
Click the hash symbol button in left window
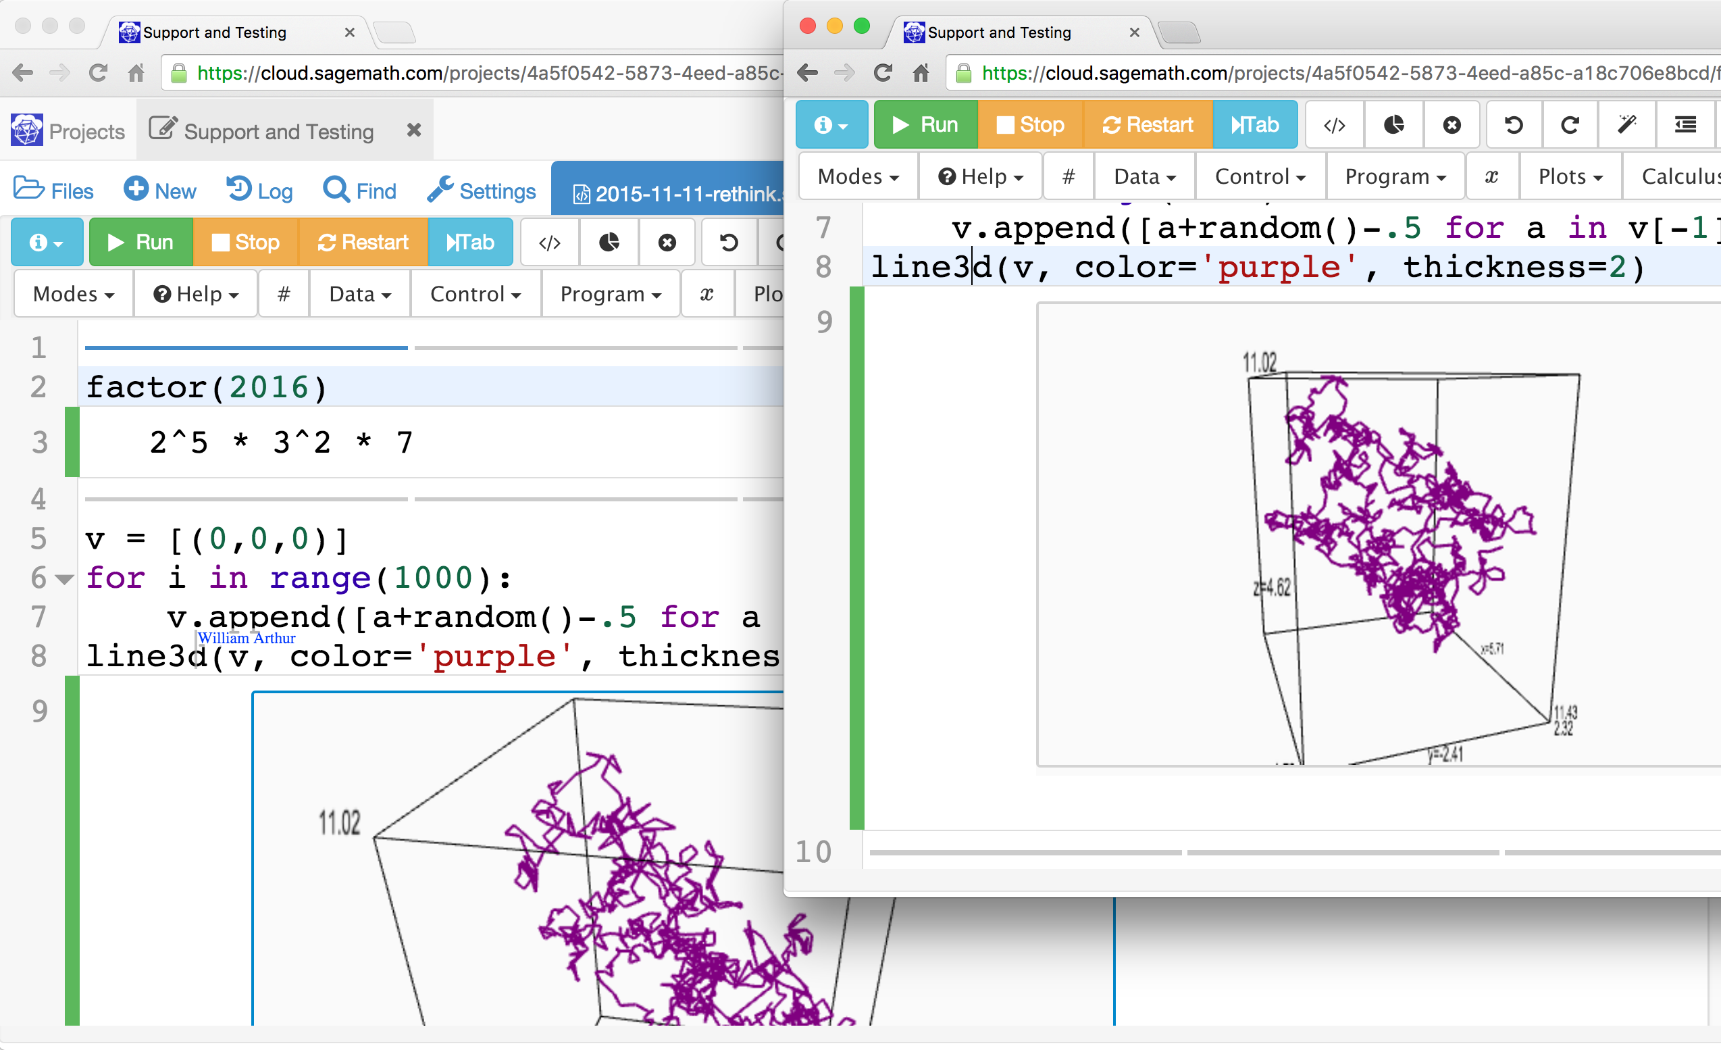point(284,294)
